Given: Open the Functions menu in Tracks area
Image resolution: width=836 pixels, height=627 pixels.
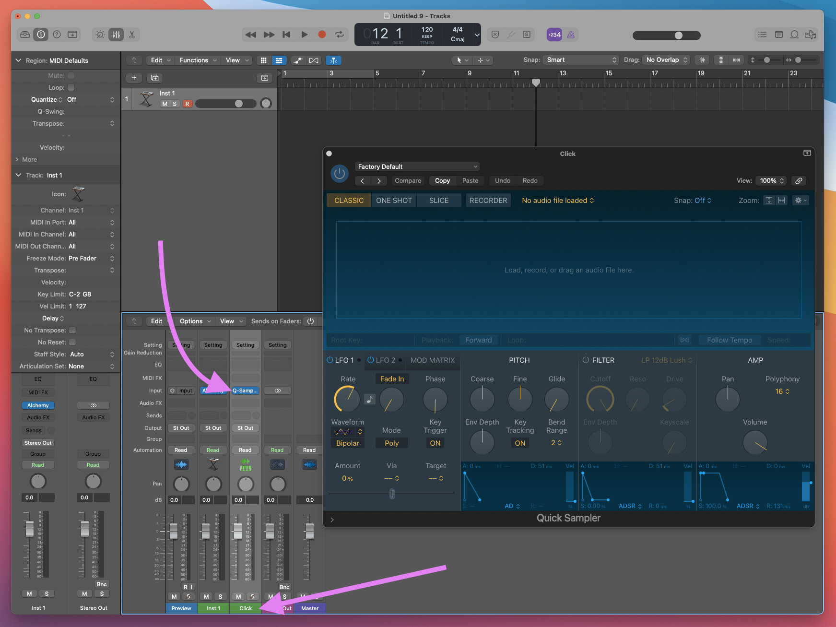Looking at the screenshot, I should click(198, 60).
